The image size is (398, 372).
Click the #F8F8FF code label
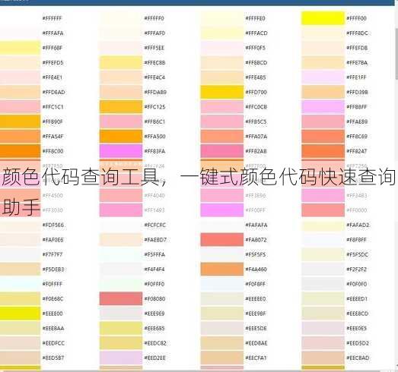tap(357, 240)
